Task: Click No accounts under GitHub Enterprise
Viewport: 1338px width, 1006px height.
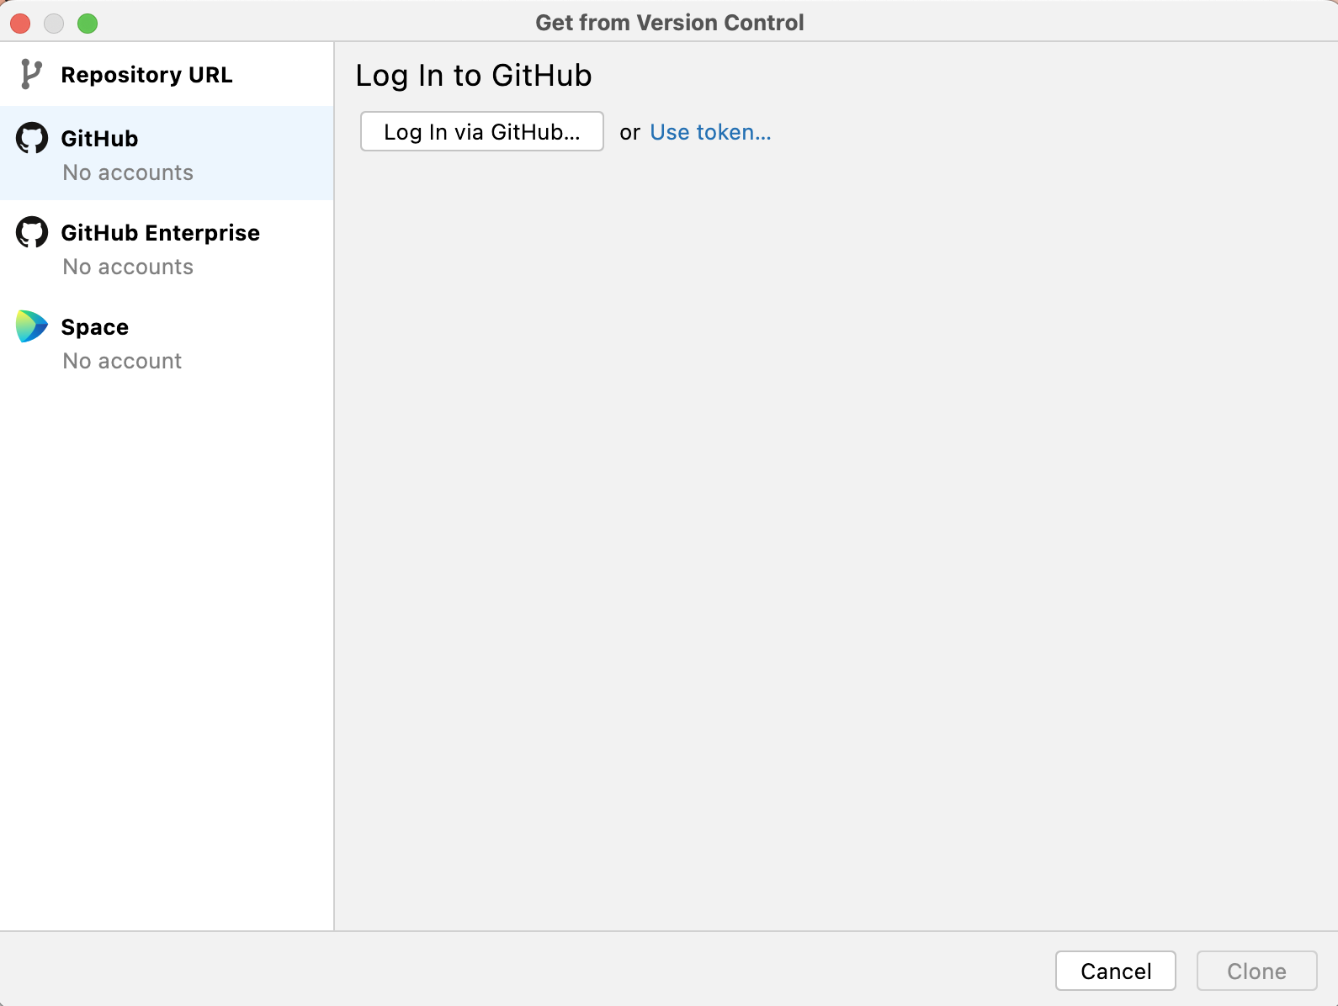Action: tap(127, 267)
